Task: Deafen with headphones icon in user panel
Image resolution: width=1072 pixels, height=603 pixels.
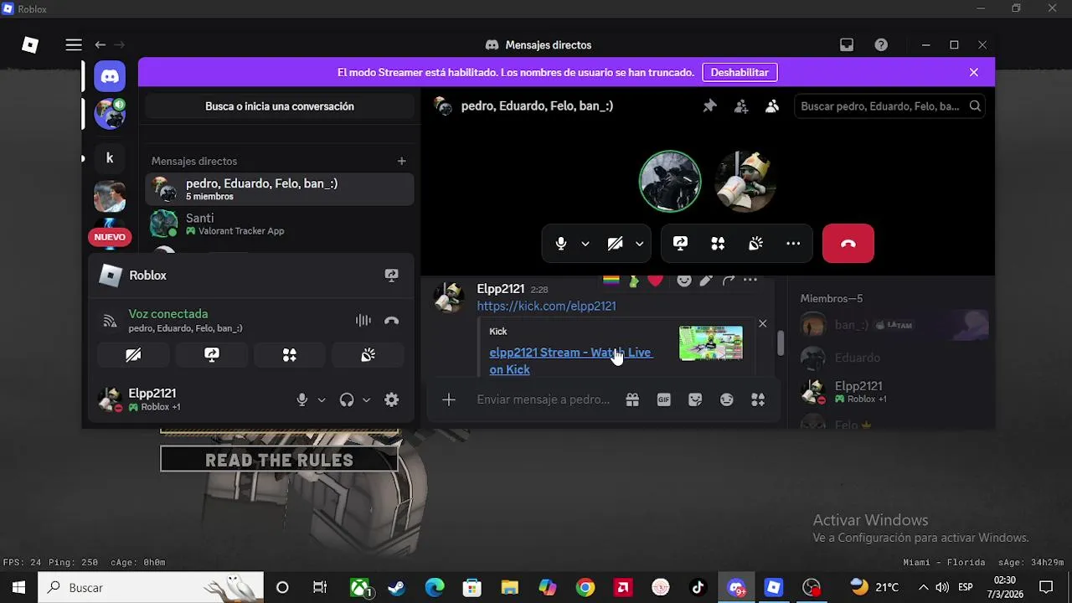Action: pyautogui.click(x=347, y=400)
